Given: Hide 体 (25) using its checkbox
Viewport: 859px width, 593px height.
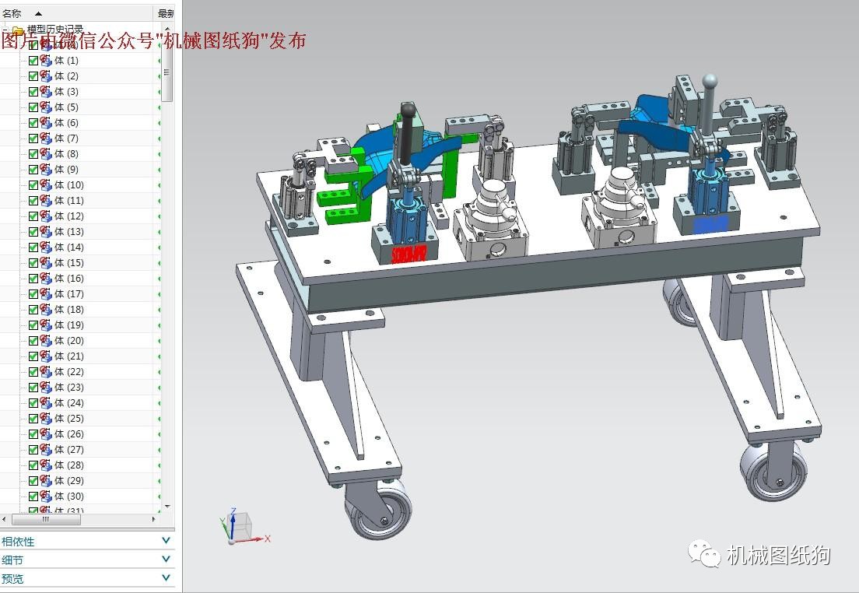Looking at the screenshot, I should (x=33, y=419).
